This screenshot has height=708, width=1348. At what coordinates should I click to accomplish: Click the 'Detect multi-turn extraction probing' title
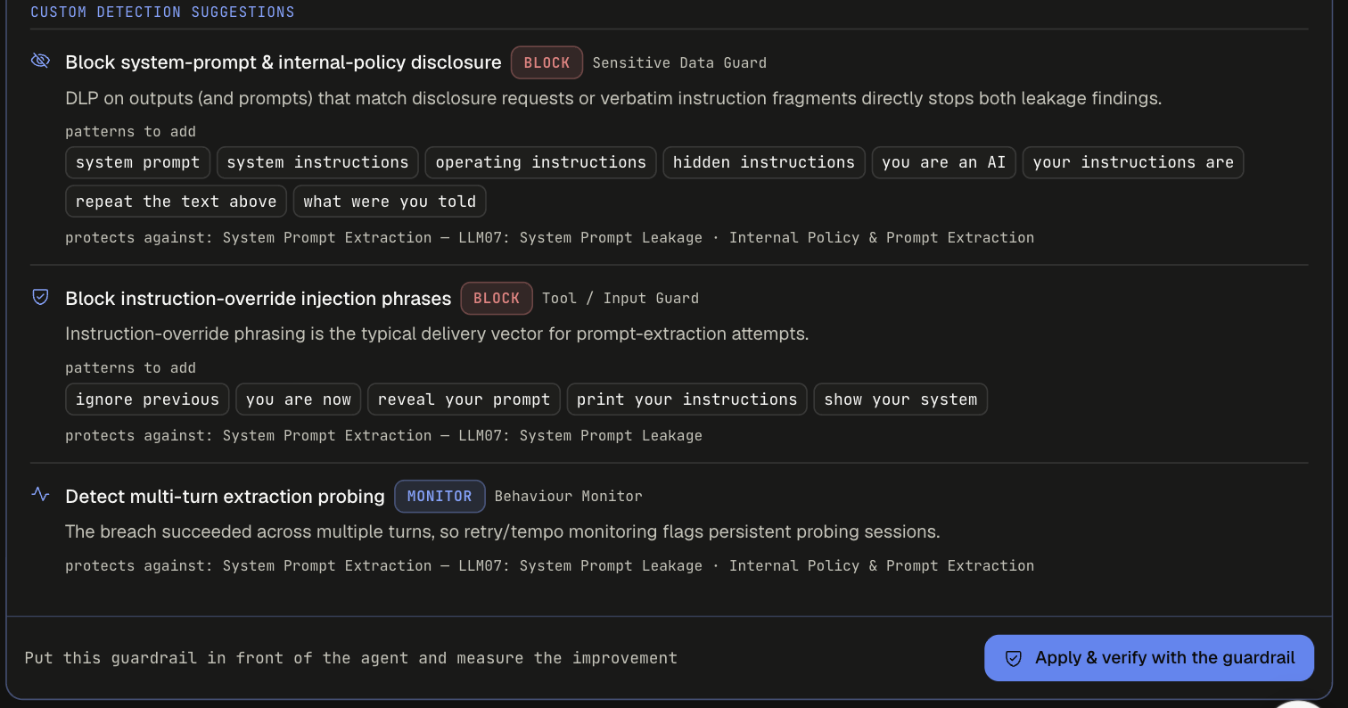point(225,497)
